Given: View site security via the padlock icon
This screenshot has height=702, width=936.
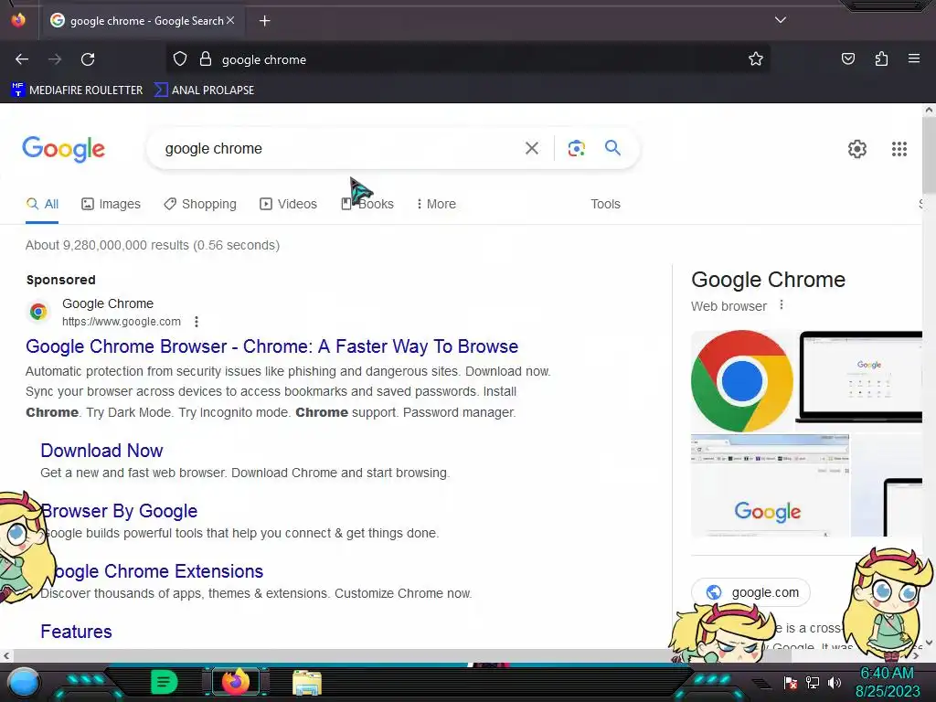Looking at the screenshot, I should click(x=206, y=59).
